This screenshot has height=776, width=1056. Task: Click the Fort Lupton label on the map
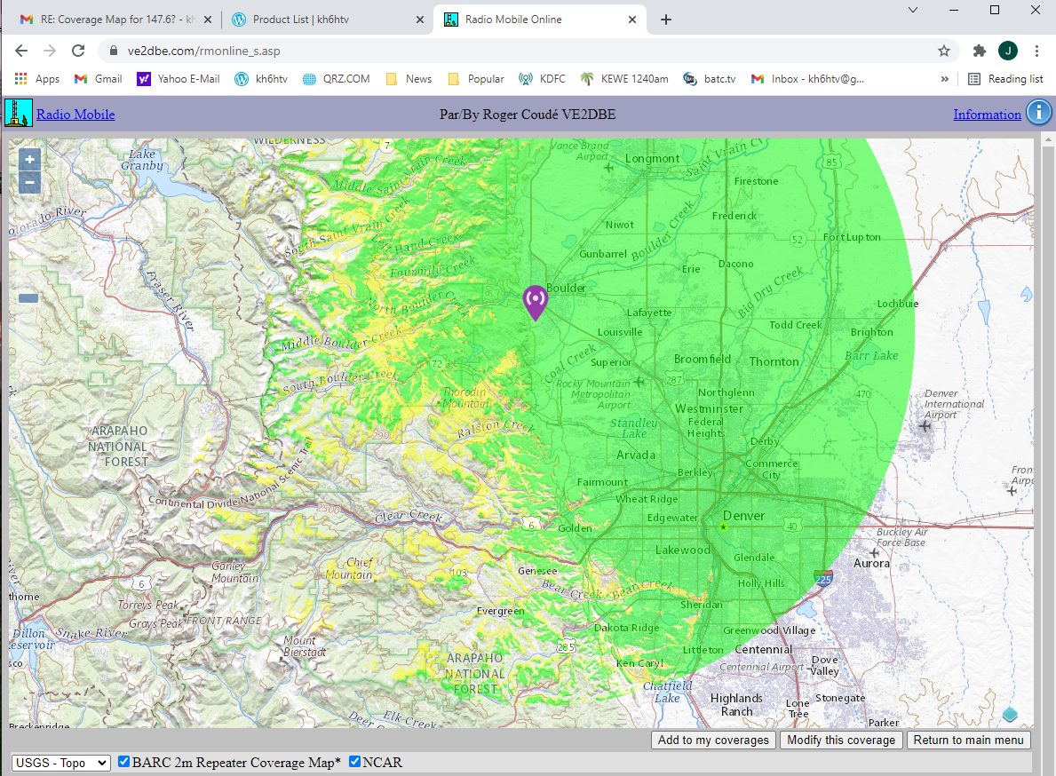(852, 237)
